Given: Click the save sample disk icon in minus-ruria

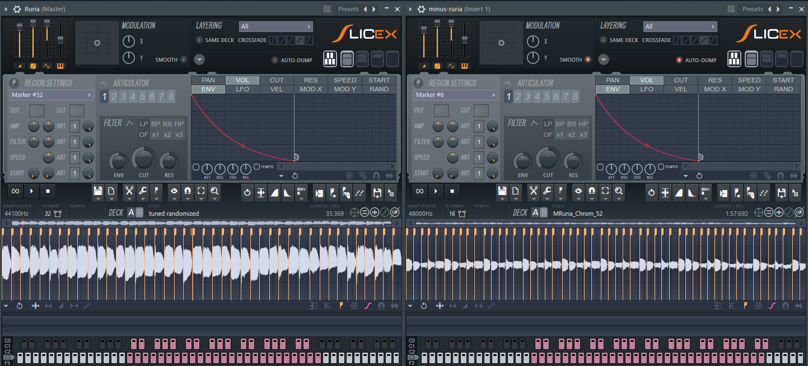Looking at the screenshot, I should pyautogui.click(x=502, y=192).
